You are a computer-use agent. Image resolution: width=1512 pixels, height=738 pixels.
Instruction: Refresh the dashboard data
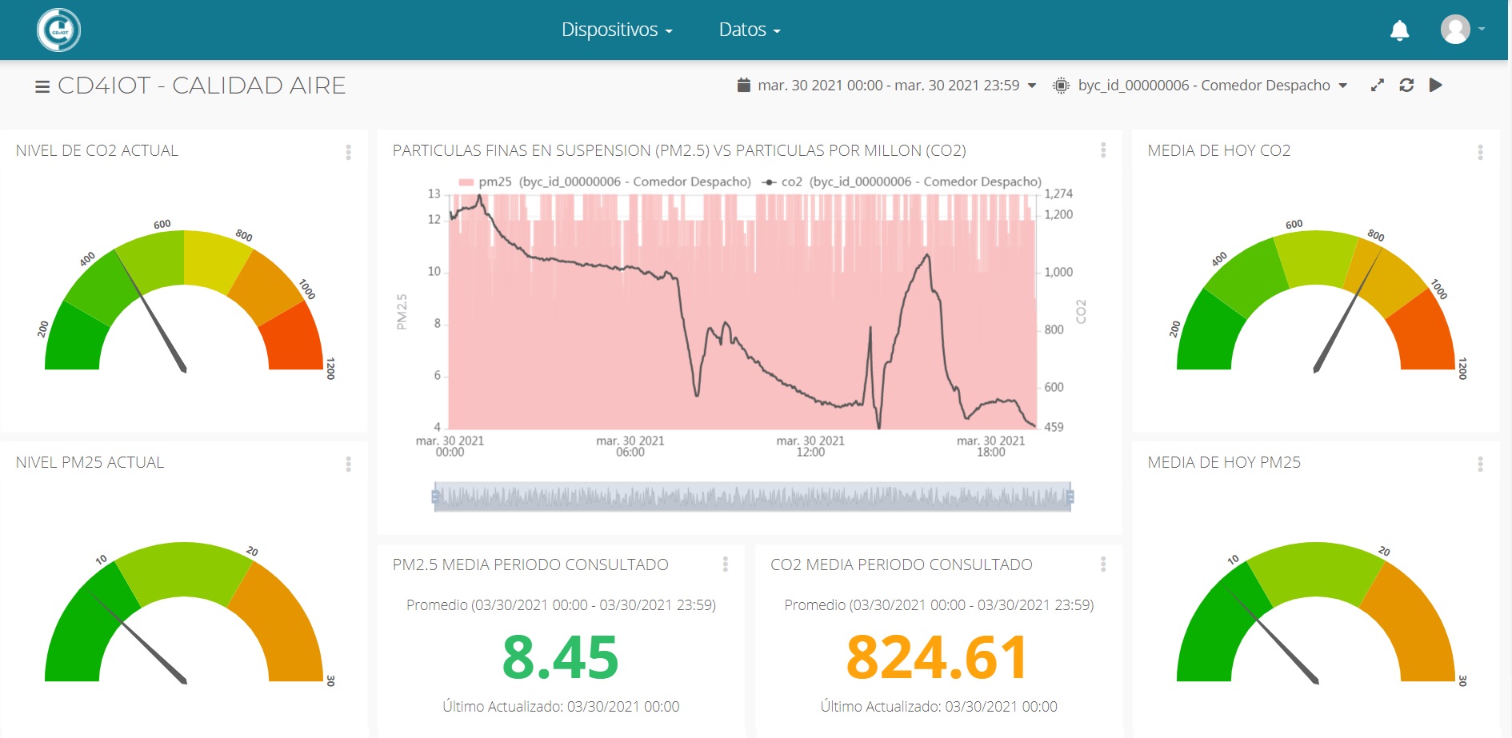click(1406, 85)
